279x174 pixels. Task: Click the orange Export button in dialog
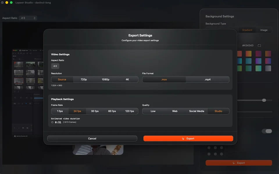(188, 139)
